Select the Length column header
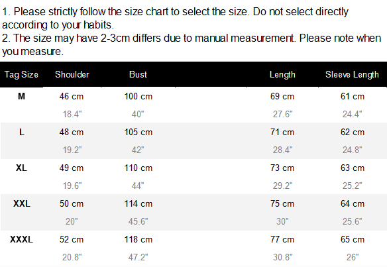 pos(282,74)
